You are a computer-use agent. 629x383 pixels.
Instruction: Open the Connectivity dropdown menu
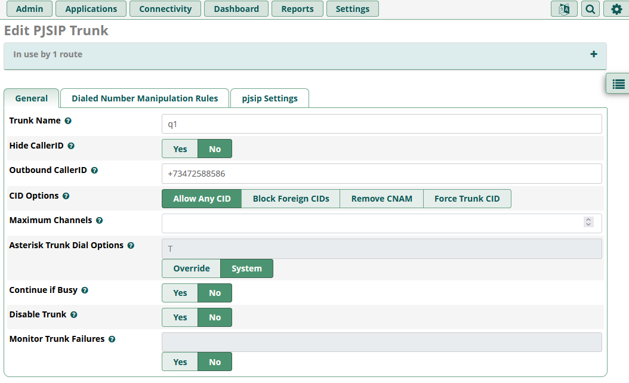(x=165, y=9)
